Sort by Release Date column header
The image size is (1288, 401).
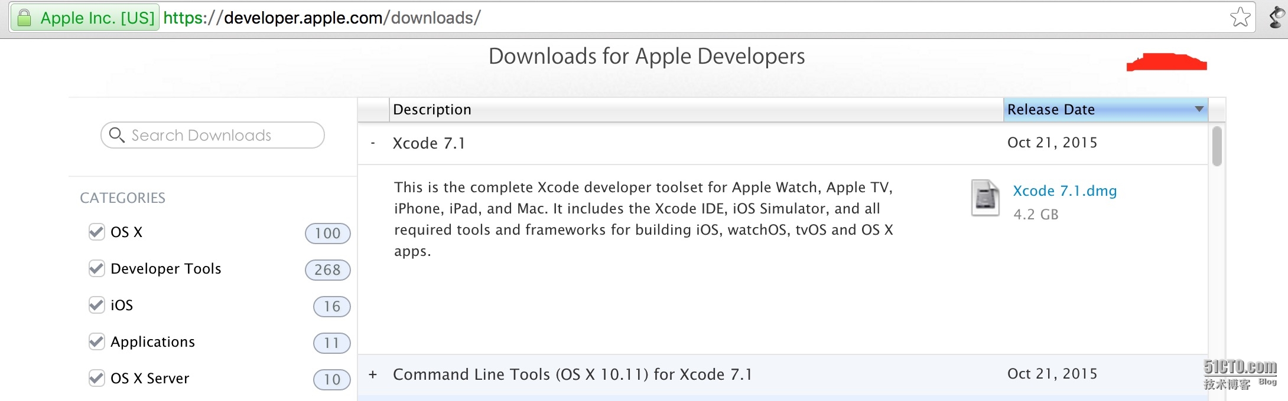click(x=1105, y=110)
